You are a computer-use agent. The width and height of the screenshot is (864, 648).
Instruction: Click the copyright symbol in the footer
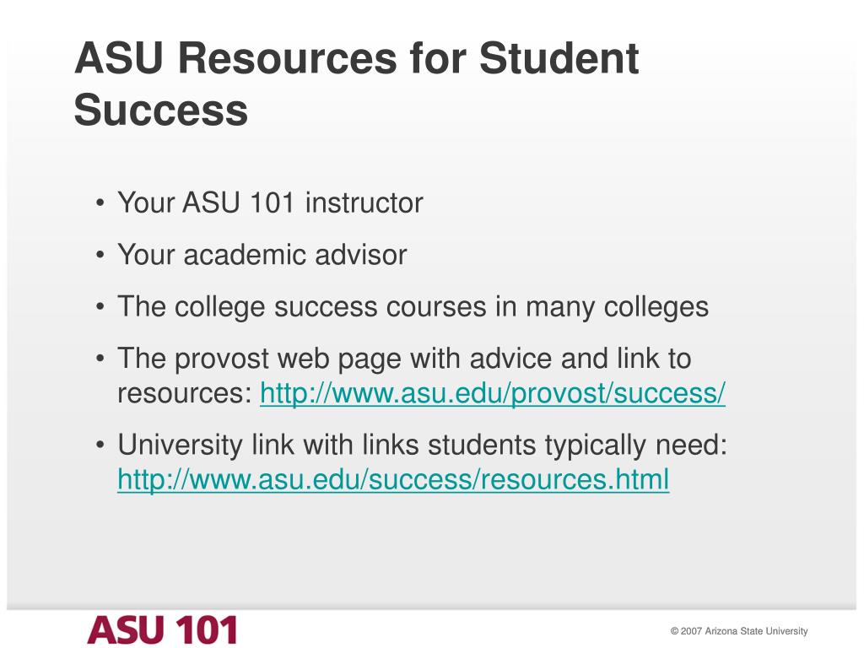[674, 631]
